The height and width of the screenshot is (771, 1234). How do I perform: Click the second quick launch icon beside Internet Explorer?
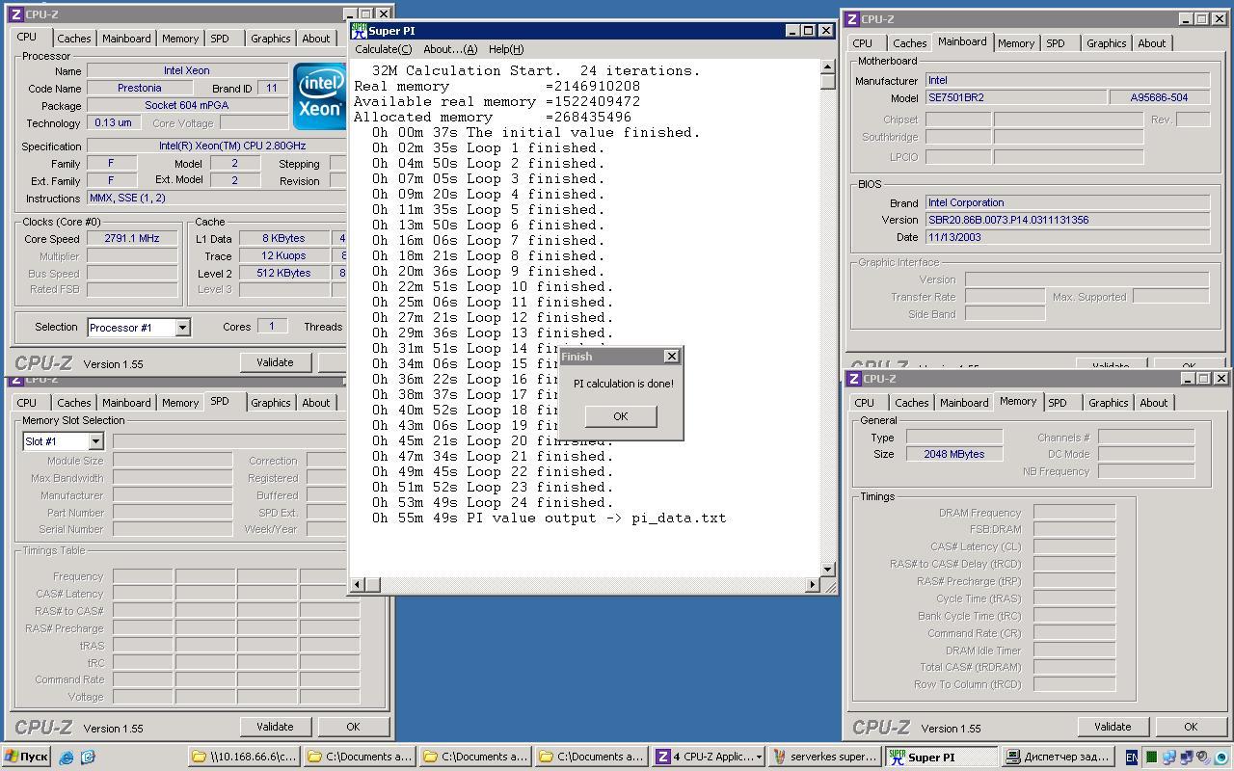(88, 758)
